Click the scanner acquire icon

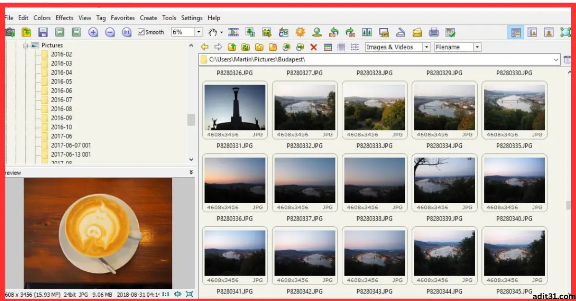pyautogui.click(x=401, y=32)
